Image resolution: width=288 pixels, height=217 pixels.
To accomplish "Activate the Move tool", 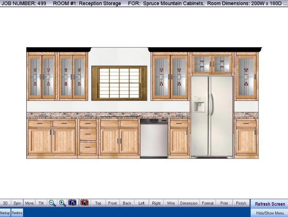I will click(x=29, y=203).
